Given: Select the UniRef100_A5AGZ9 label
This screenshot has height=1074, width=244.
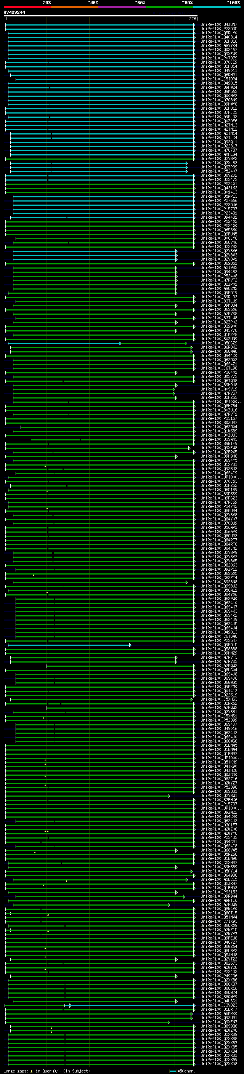Looking at the screenshot, I should point(219,343).
